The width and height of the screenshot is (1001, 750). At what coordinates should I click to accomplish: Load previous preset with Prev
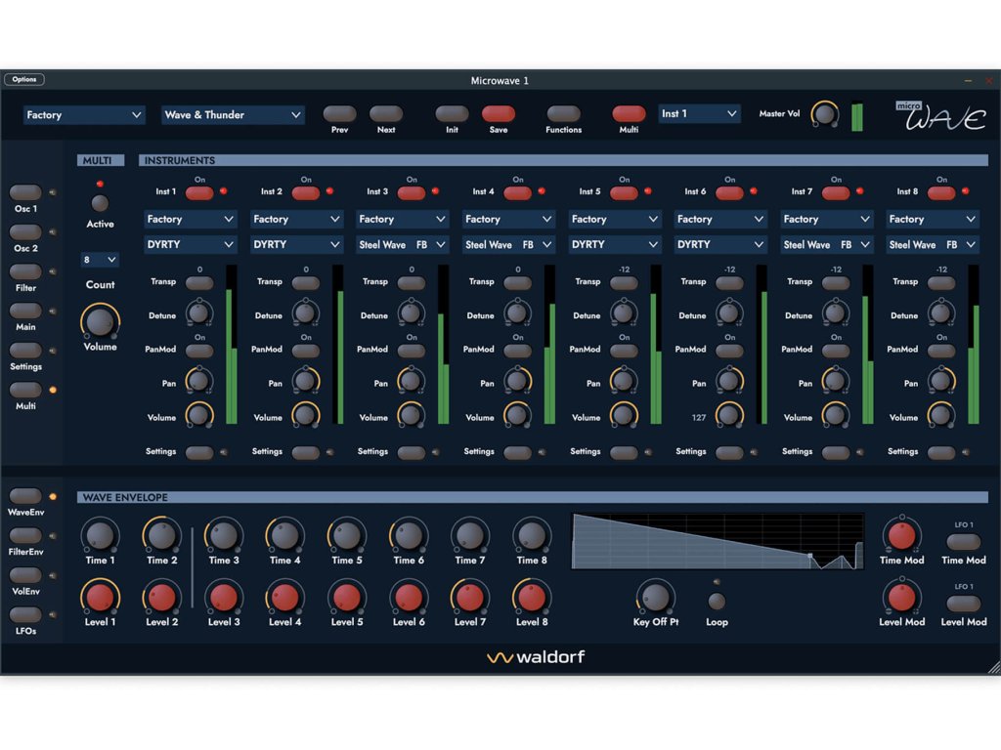(339, 113)
